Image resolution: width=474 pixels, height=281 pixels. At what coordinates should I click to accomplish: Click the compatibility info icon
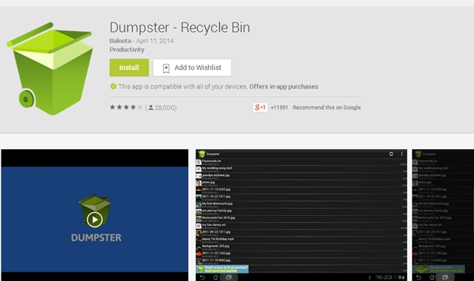(x=113, y=86)
